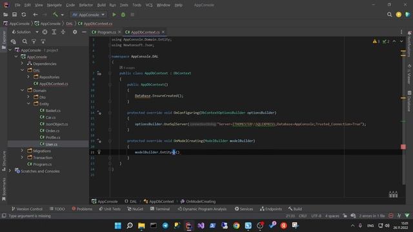Click the Stop execution square button
413x232 pixels.
tap(132, 15)
